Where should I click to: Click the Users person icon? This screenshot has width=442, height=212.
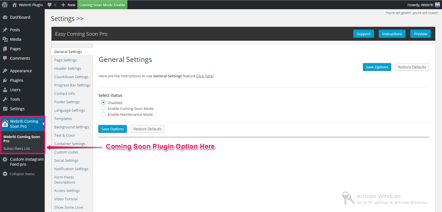5,90
